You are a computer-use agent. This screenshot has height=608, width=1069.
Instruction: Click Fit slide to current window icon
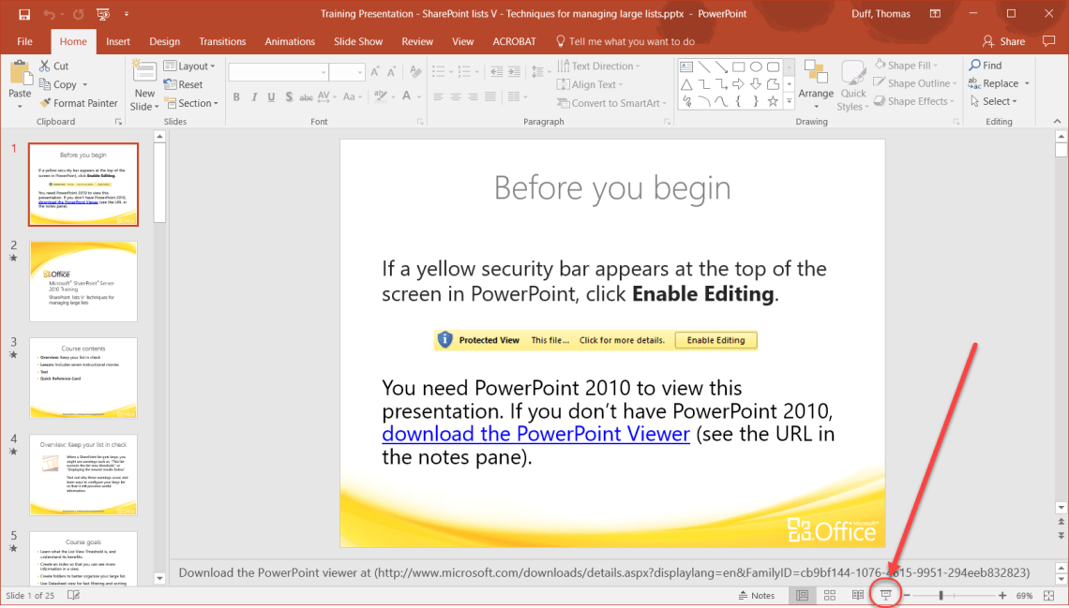point(1047,595)
